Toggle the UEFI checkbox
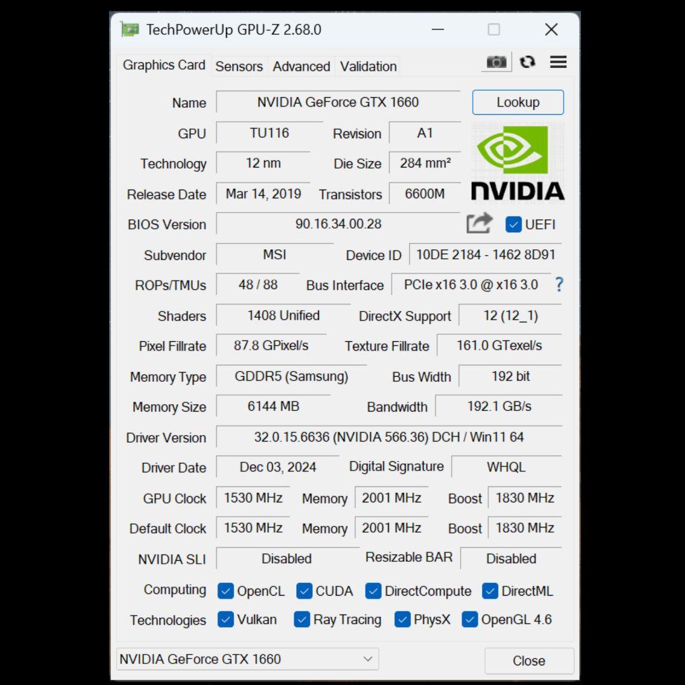This screenshot has width=685, height=685. click(x=513, y=224)
